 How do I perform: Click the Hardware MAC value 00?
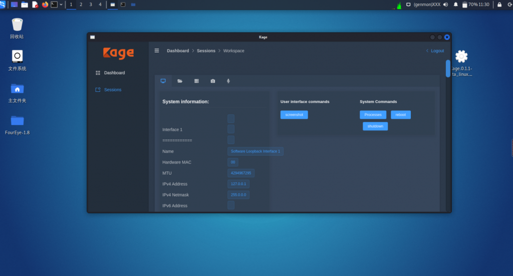(232, 162)
